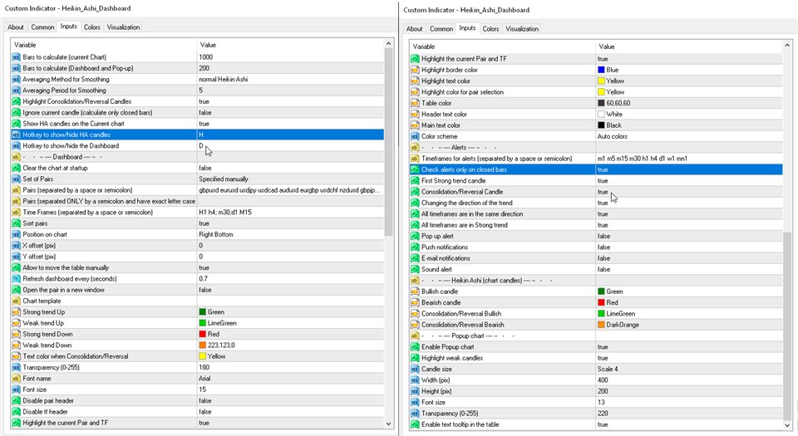Screen dimensions: 798x436
Task: Open the Visualization tab in right dialog
Action: tap(522, 28)
